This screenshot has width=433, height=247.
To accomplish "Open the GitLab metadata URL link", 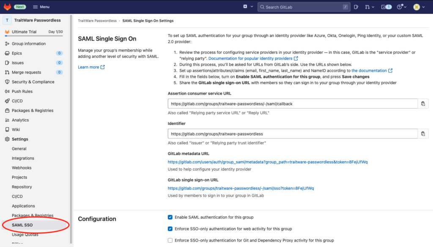I will click(x=268, y=162).
